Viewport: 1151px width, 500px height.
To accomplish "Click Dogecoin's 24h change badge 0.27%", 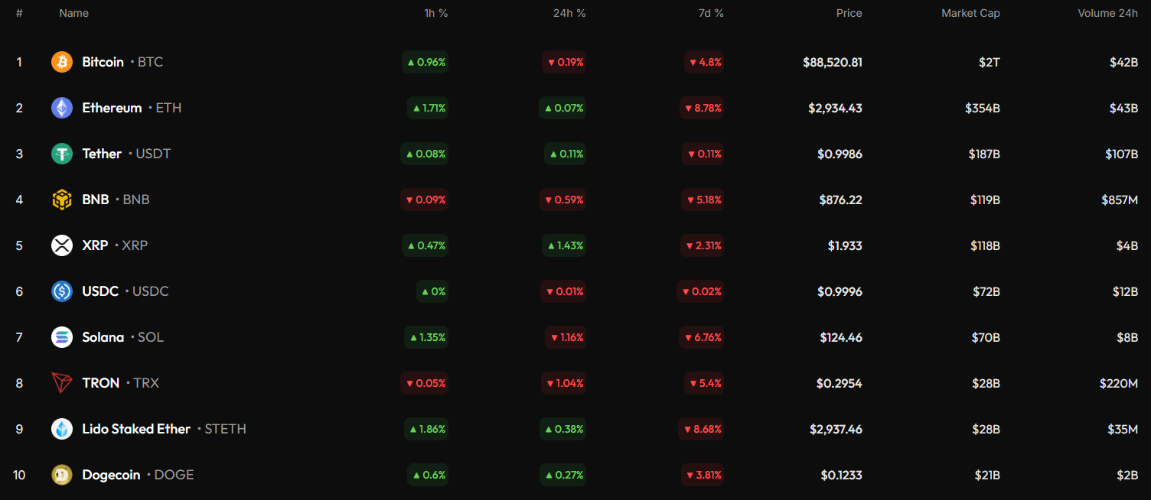I will (563, 475).
